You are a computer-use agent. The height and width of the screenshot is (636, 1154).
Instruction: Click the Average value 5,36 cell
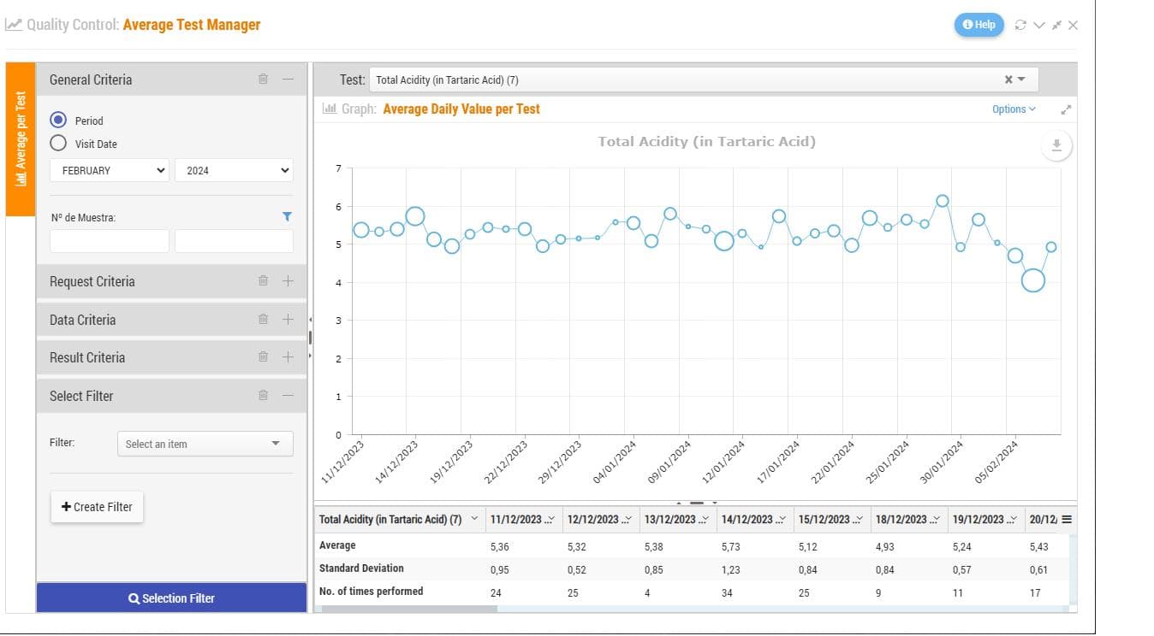point(499,545)
